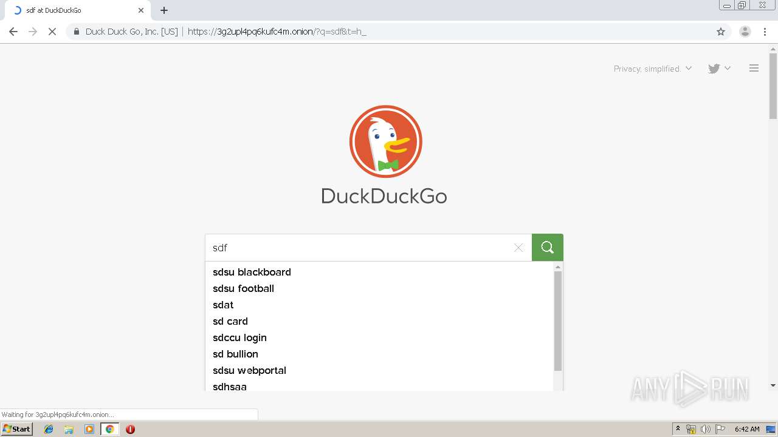Select suggestion 'sdsu football'
The height and width of the screenshot is (437, 778).
pyautogui.click(x=379, y=288)
